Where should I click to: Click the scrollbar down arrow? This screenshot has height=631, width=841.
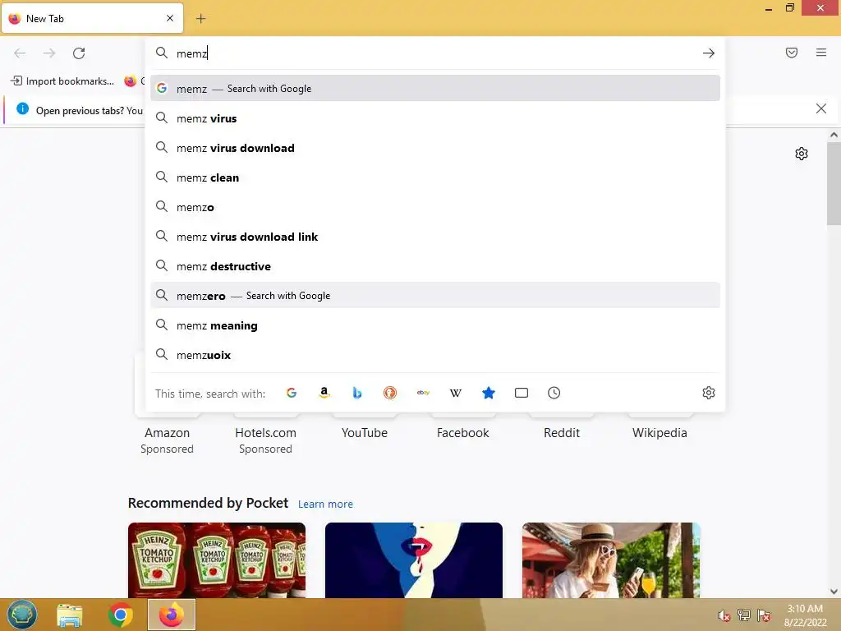click(x=834, y=592)
